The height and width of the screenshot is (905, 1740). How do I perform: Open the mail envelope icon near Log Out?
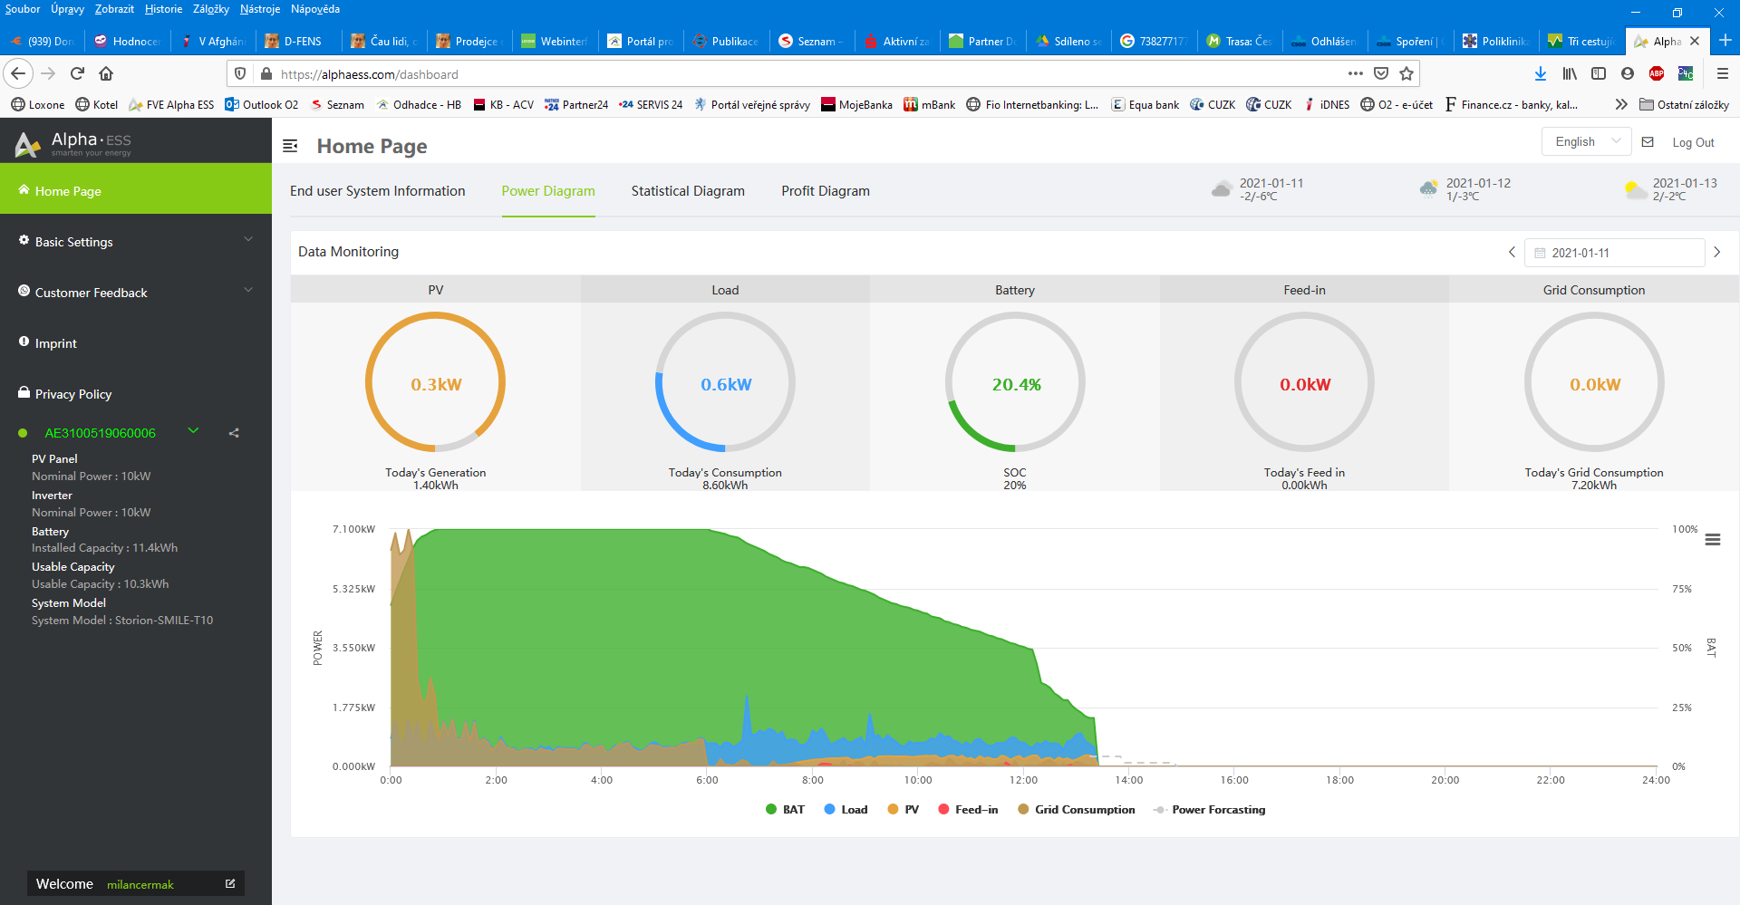click(1648, 142)
